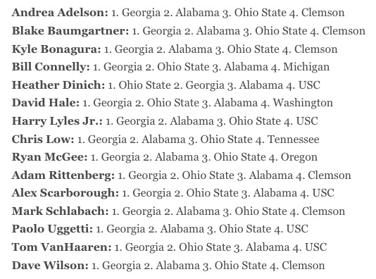This screenshot has width=376, height=279.
Task: Click Tom VanHaaren's name
Action: coord(62,247)
